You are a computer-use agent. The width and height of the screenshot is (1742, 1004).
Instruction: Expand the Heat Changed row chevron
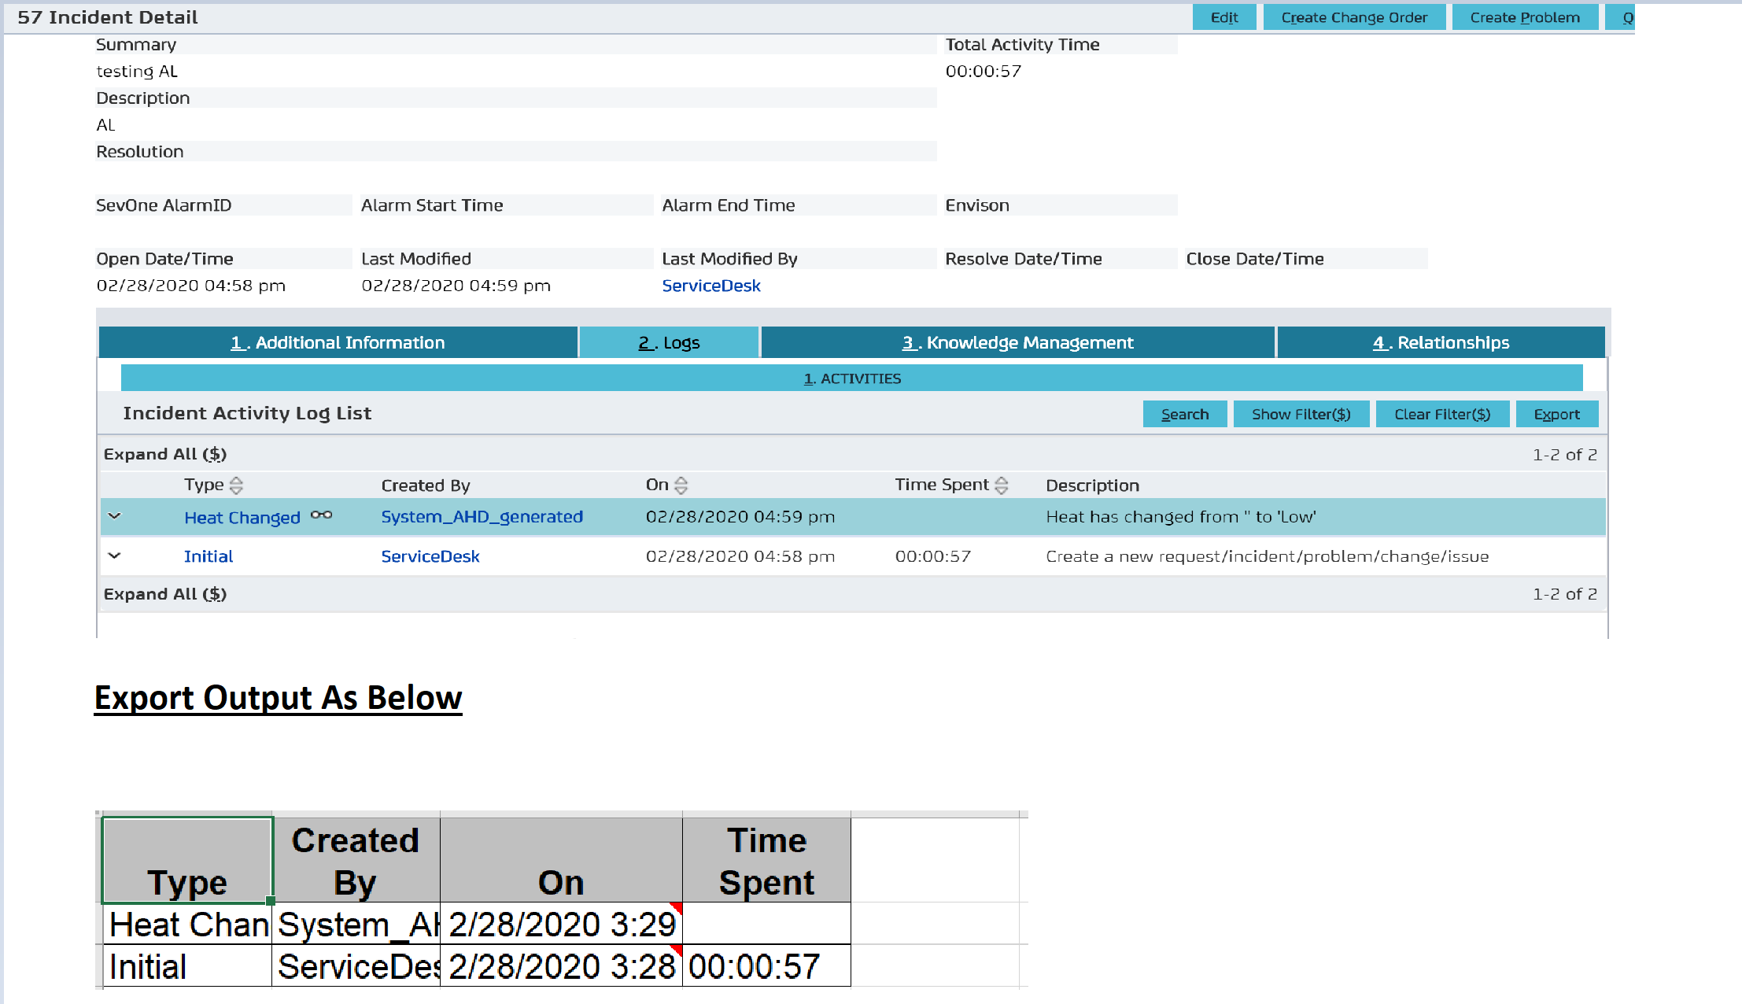pyautogui.click(x=115, y=516)
